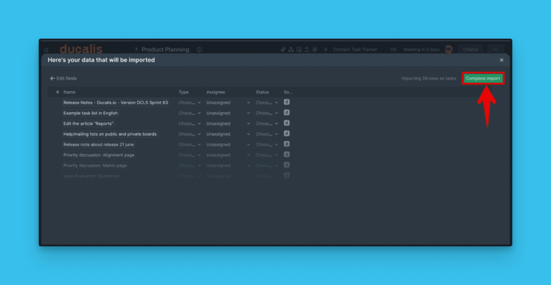Click the Criteria button in header
Image resolution: width=551 pixels, height=285 pixels.
coord(470,49)
